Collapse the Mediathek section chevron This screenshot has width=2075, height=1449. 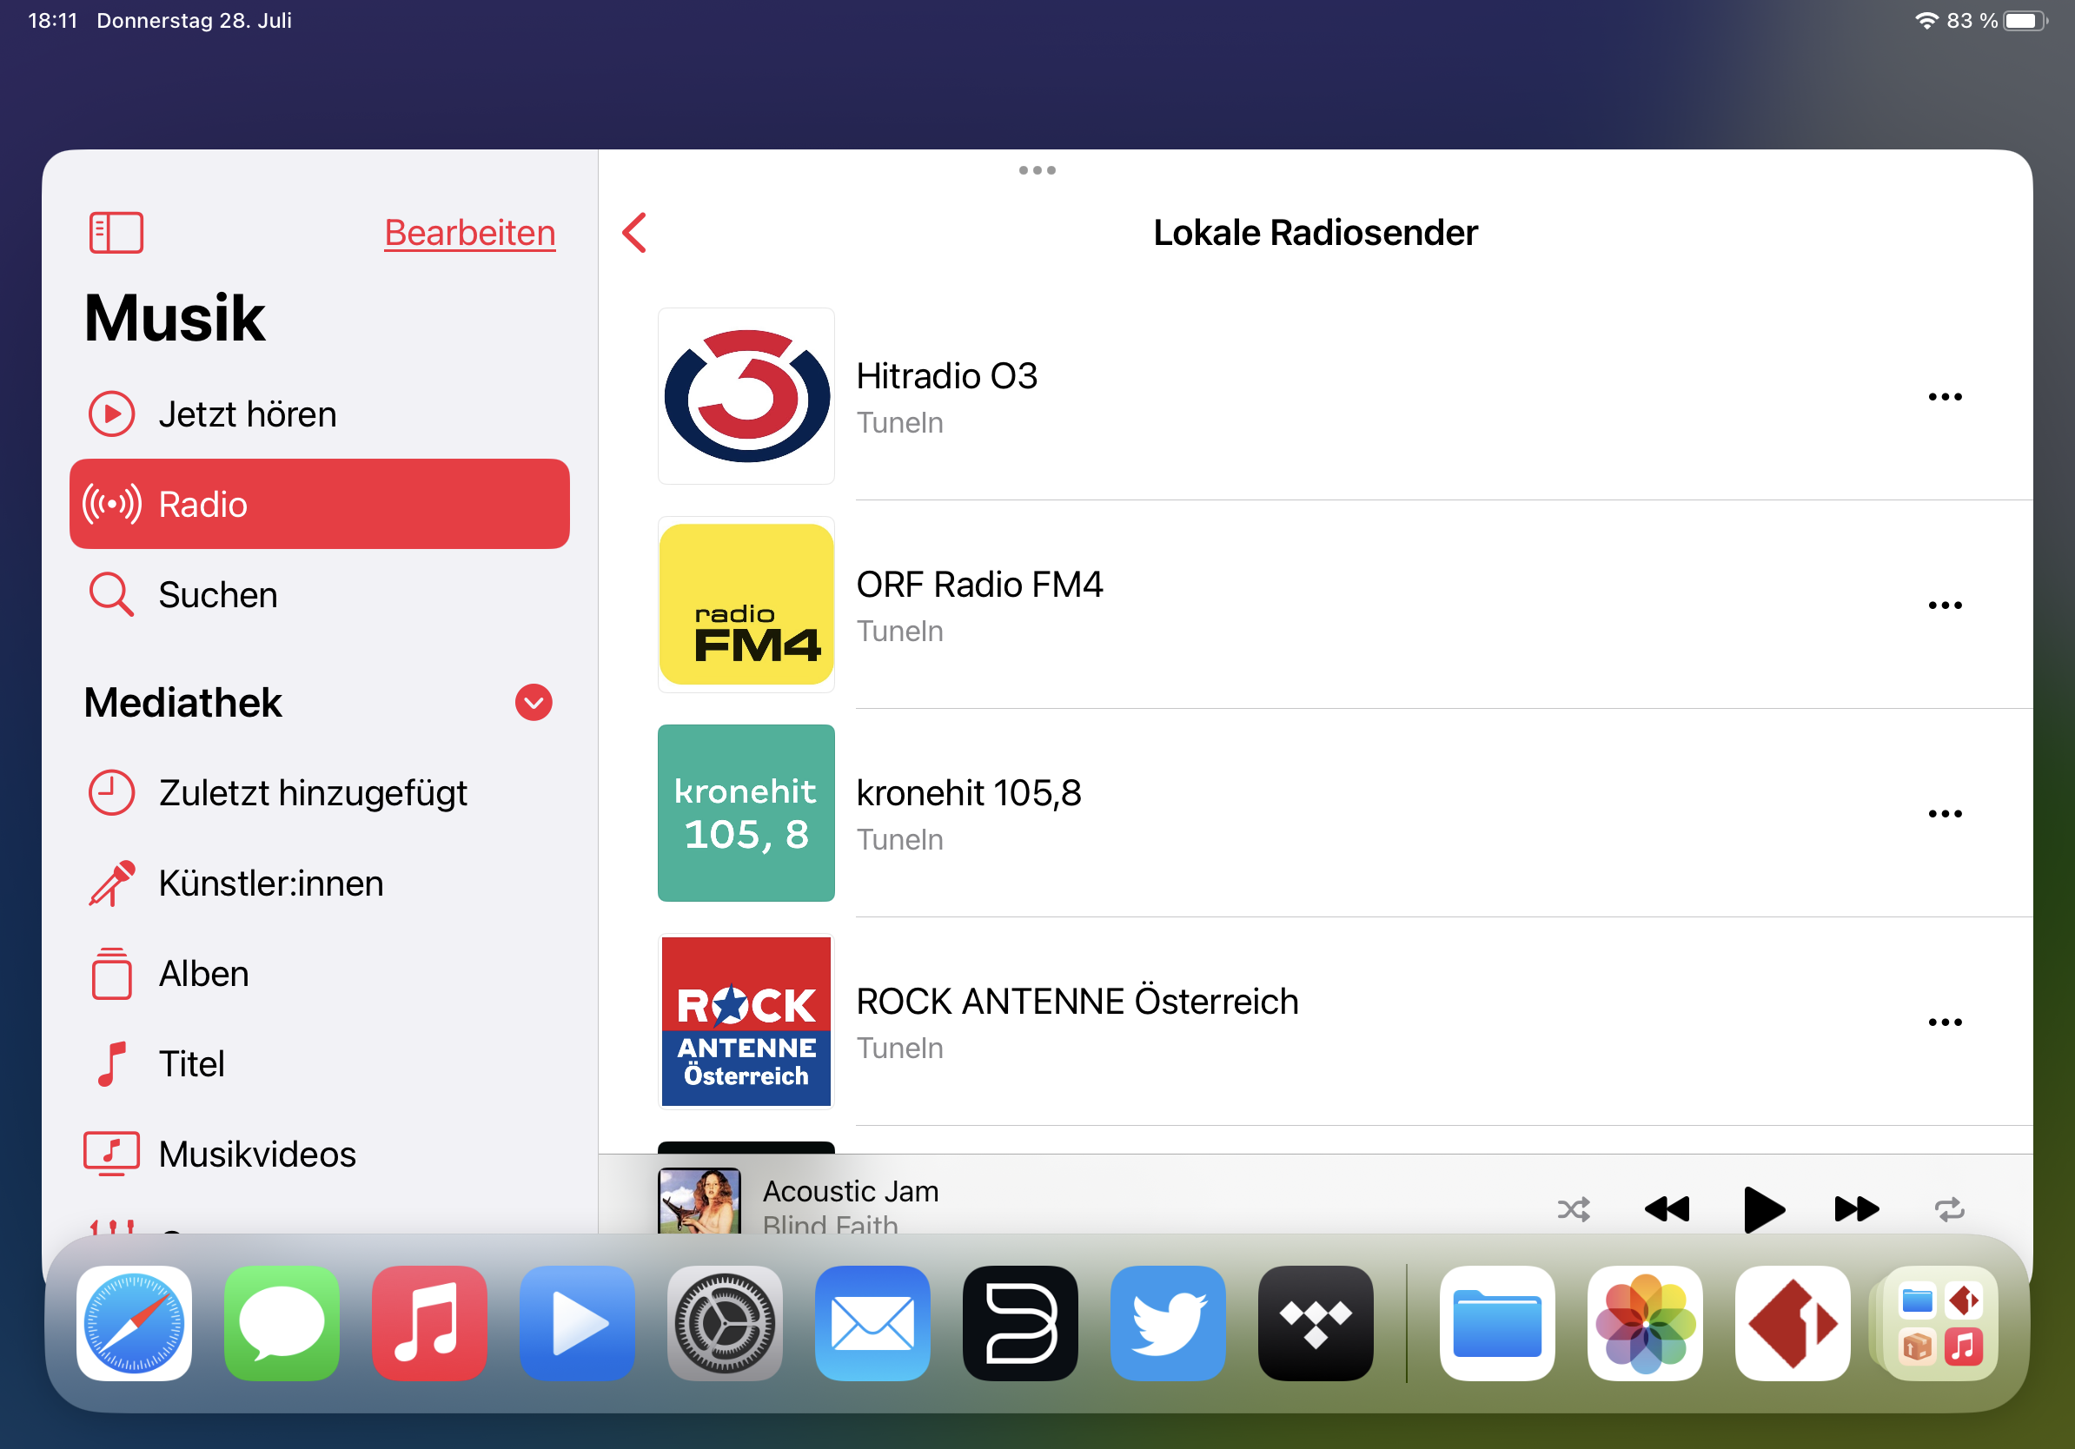[x=534, y=703]
